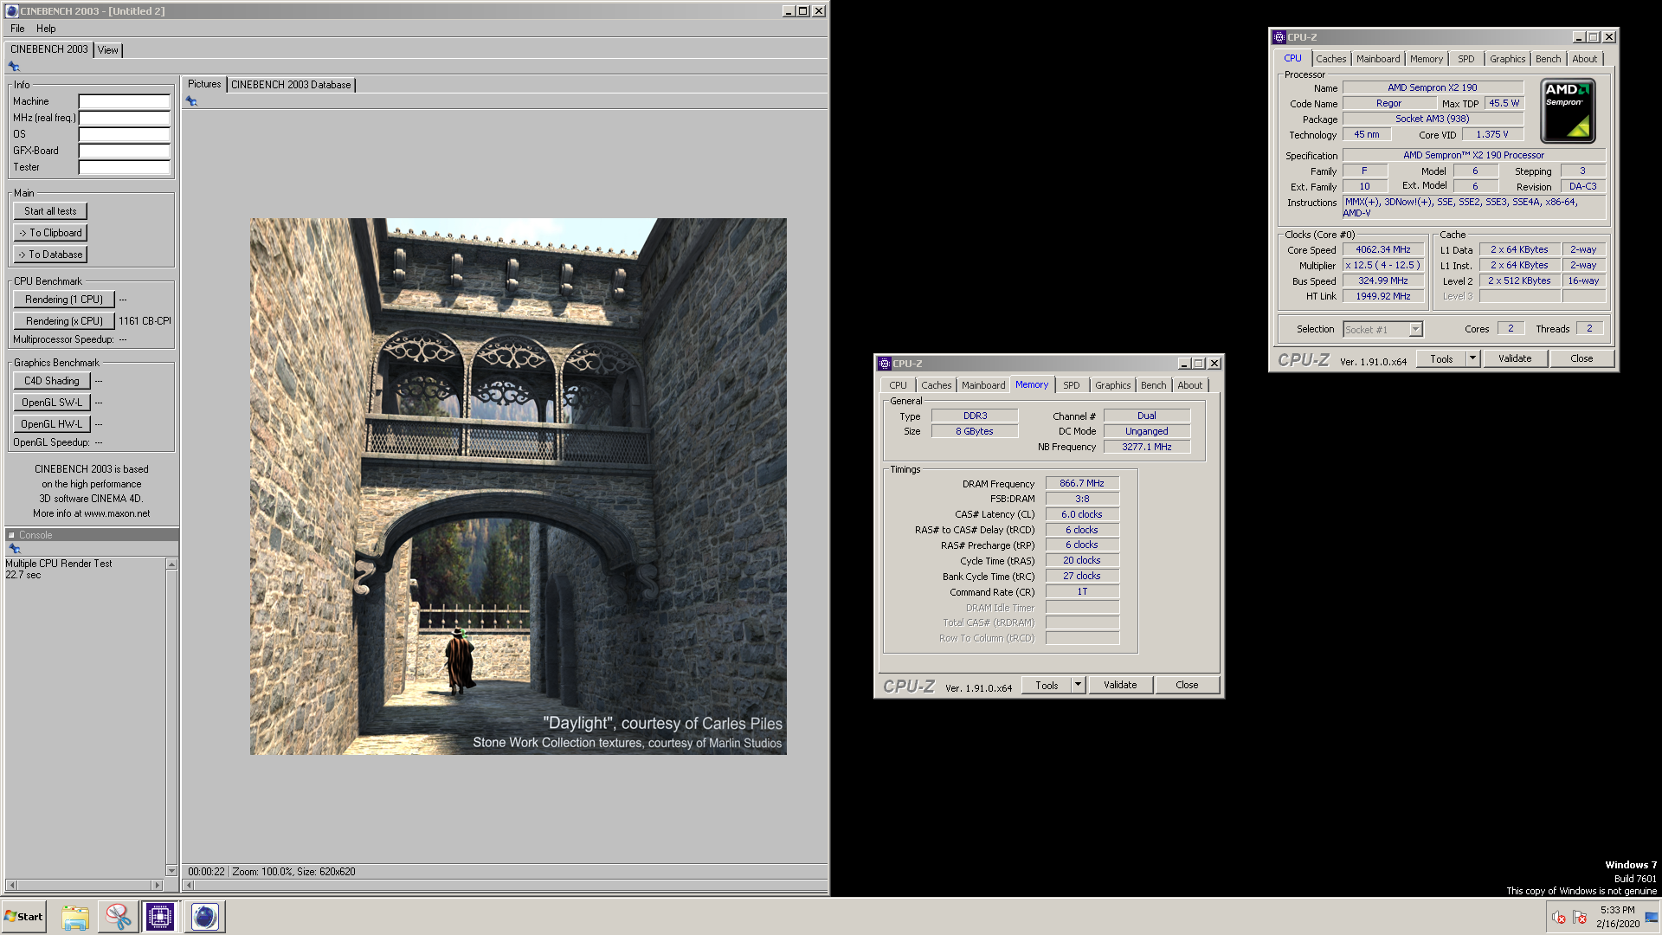Click the GFX-Board input field
Image resolution: width=1662 pixels, height=935 pixels.
pos(125,151)
